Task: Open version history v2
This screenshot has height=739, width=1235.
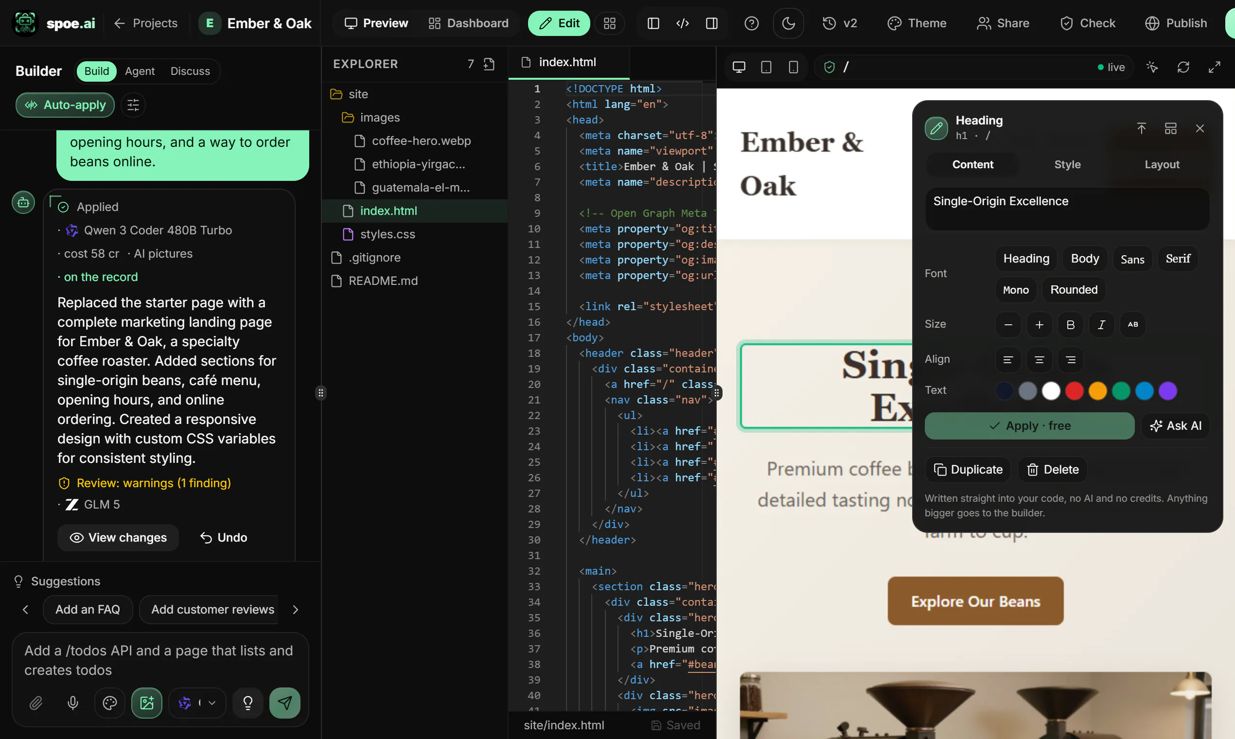Action: 840,23
